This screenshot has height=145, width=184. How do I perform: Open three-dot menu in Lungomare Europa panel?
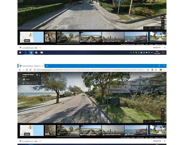[40, 75]
